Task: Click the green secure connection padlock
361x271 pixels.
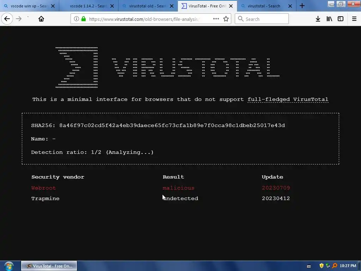Action: point(84,19)
